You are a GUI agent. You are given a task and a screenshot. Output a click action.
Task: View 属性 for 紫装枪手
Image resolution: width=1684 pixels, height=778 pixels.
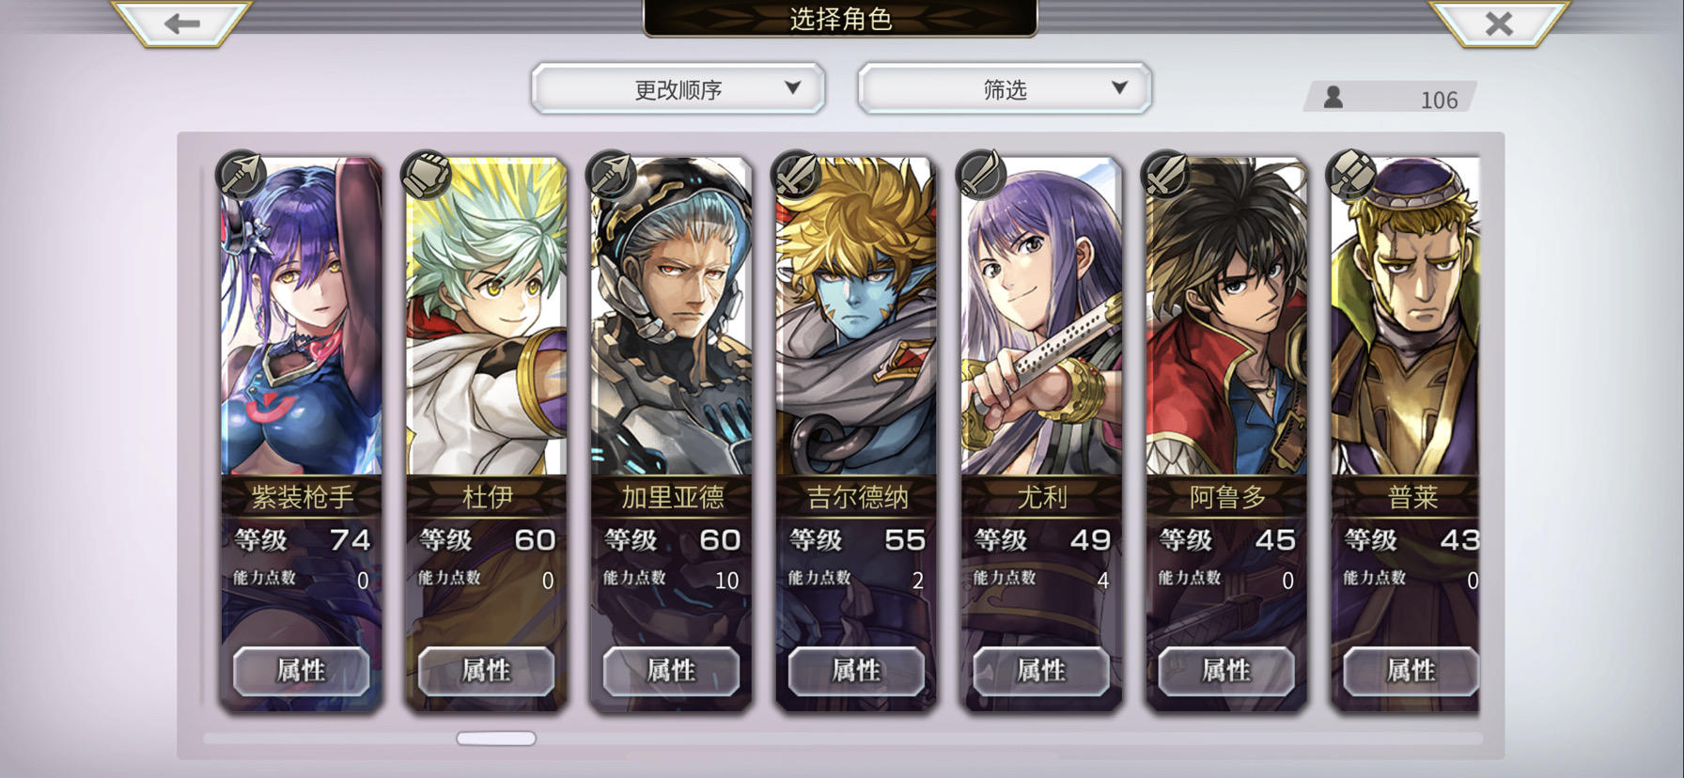coord(301,670)
